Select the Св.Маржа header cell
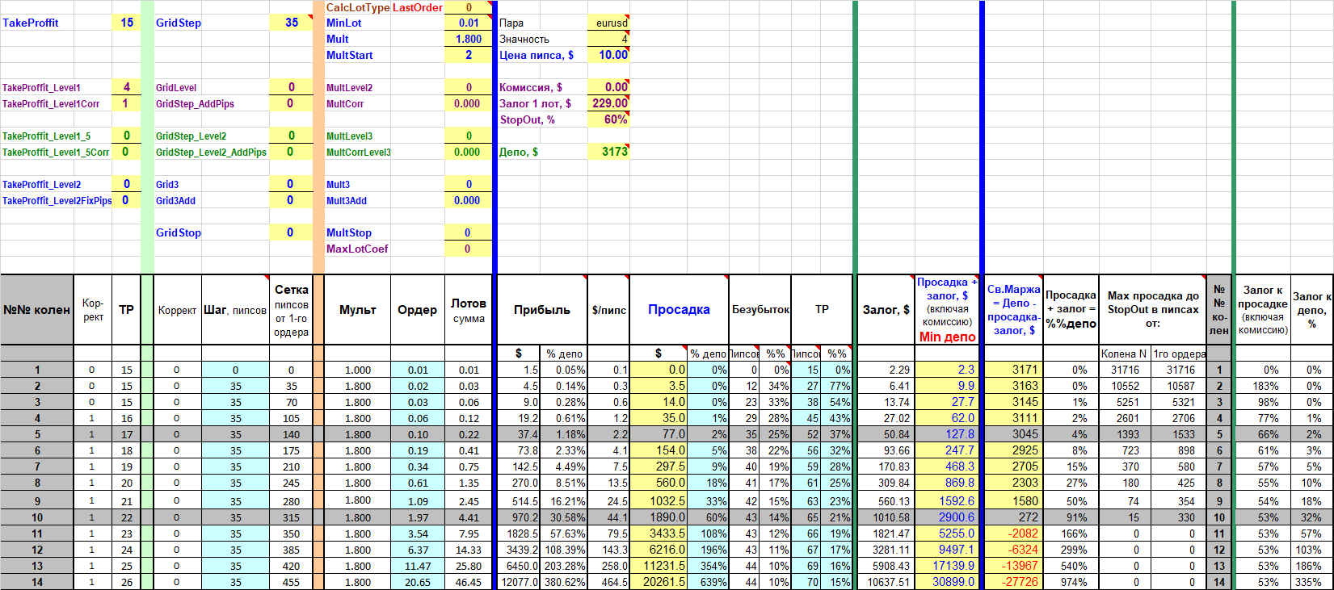 (1013, 309)
